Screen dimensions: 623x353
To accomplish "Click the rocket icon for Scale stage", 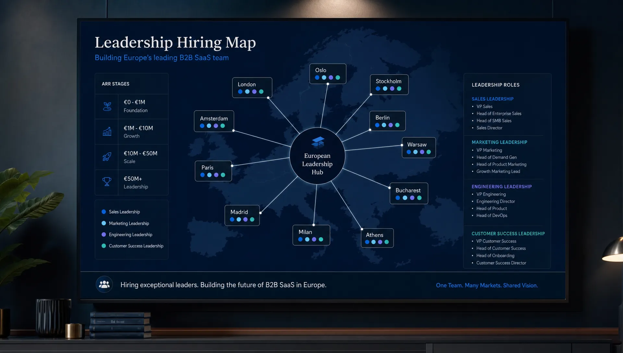I will pos(107,157).
